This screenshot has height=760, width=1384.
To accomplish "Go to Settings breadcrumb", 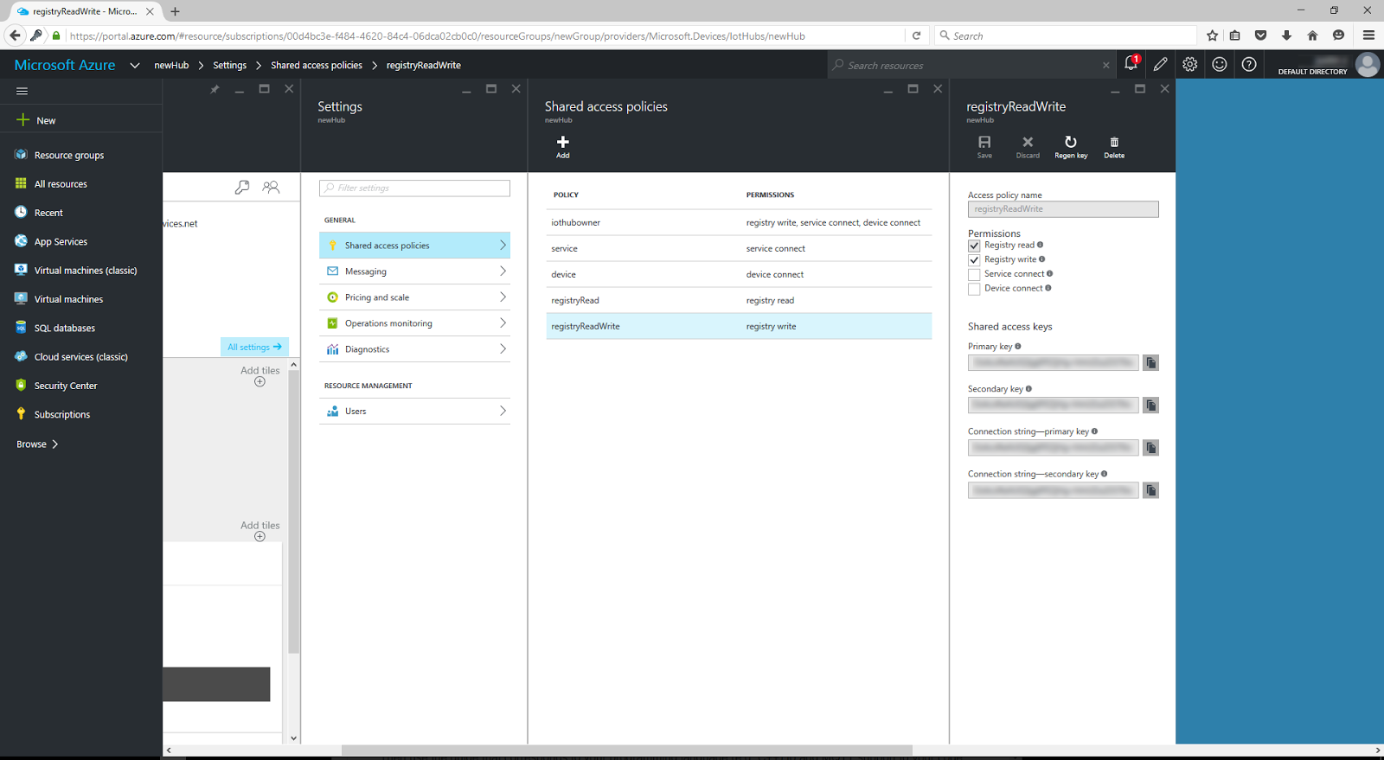I will (229, 65).
